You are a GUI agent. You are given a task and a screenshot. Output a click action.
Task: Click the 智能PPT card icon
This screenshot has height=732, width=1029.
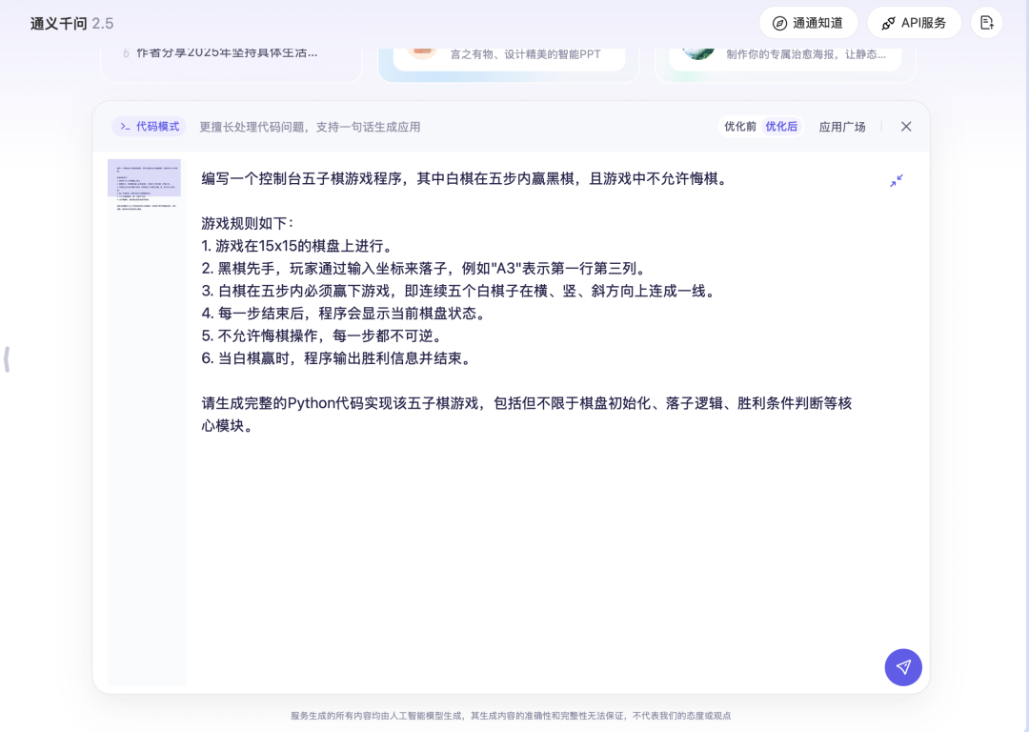pos(422,54)
